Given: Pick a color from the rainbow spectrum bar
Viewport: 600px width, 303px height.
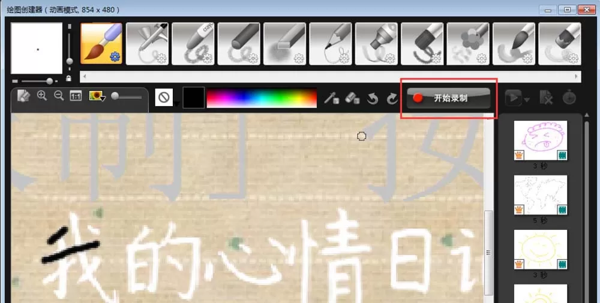Looking at the screenshot, I should tap(262, 98).
